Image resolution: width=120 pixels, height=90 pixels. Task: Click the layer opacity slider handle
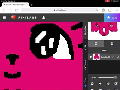115,77
